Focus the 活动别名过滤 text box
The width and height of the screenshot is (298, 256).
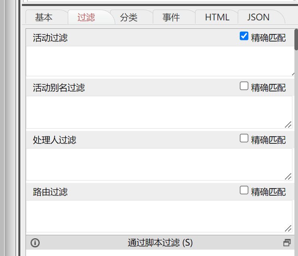pyautogui.click(x=159, y=112)
